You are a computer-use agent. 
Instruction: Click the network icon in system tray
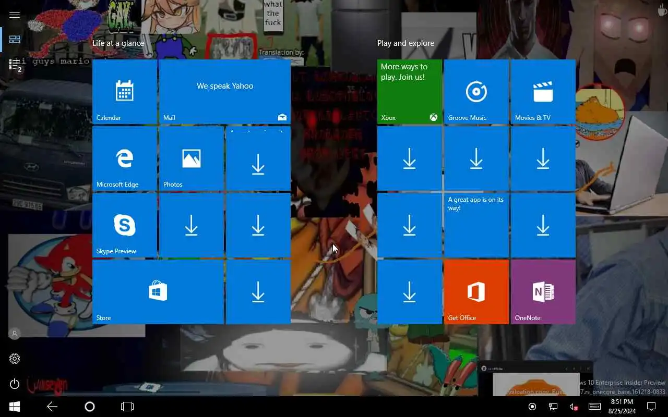[553, 407]
